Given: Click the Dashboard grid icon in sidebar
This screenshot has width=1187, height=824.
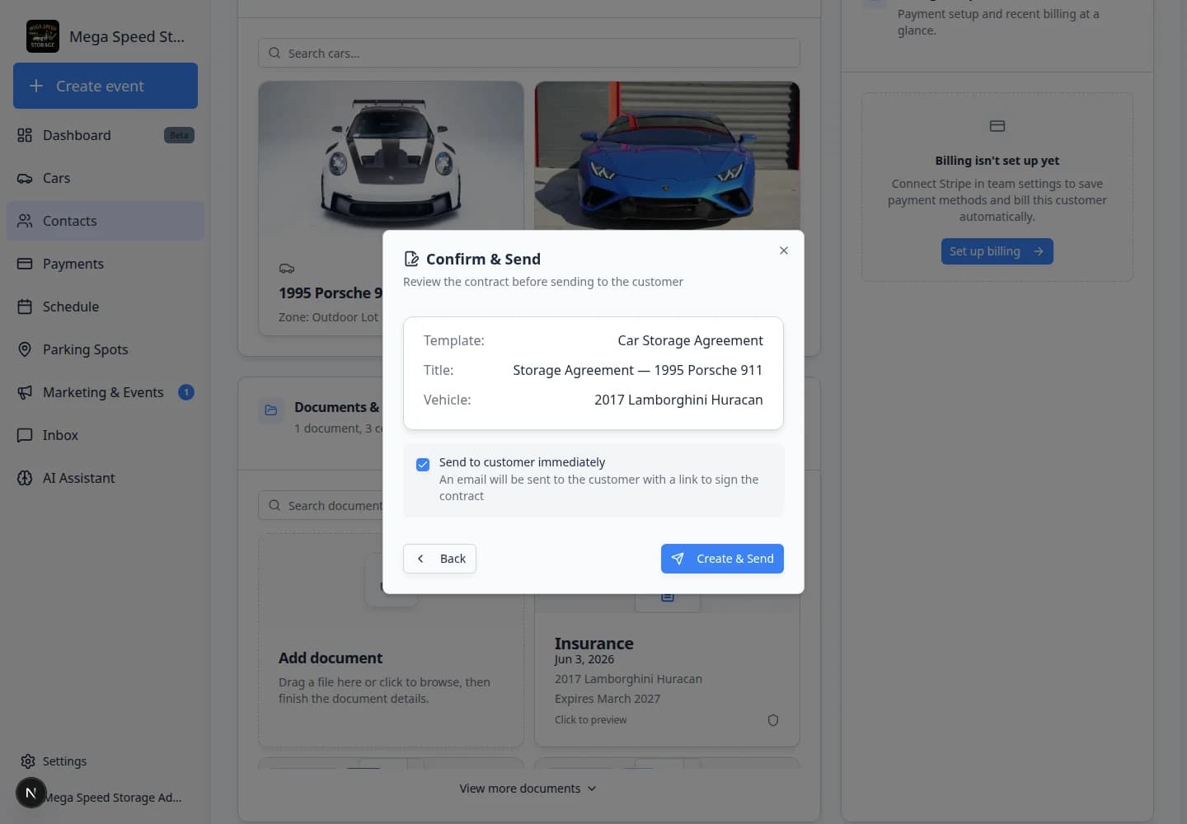Looking at the screenshot, I should coord(25,135).
